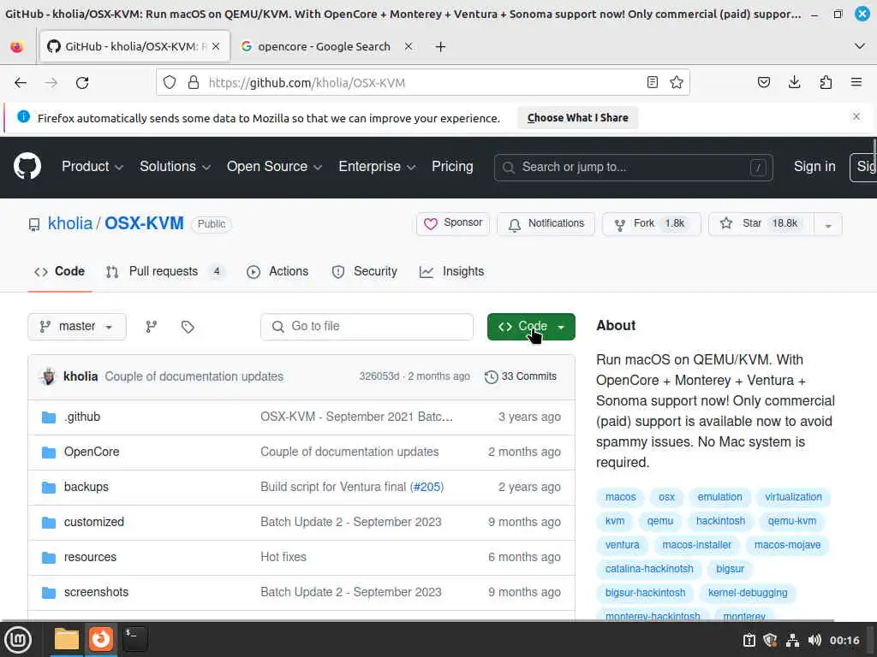Click the GitHub Octocat logo
This screenshot has height=657, width=877.
coord(27,166)
